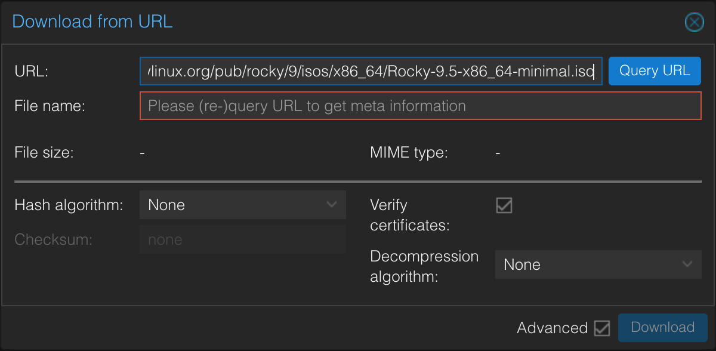The image size is (716, 351).
Task: Select the Checksum text field
Action: tap(242, 240)
